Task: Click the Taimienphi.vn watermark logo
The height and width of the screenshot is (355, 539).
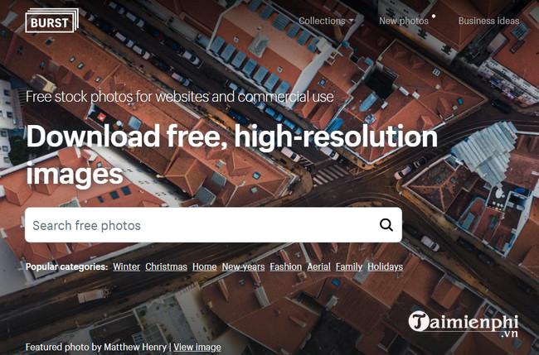Action: tap(464, 324)
